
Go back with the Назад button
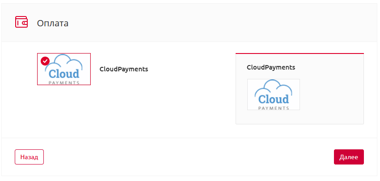click(30, 157)
